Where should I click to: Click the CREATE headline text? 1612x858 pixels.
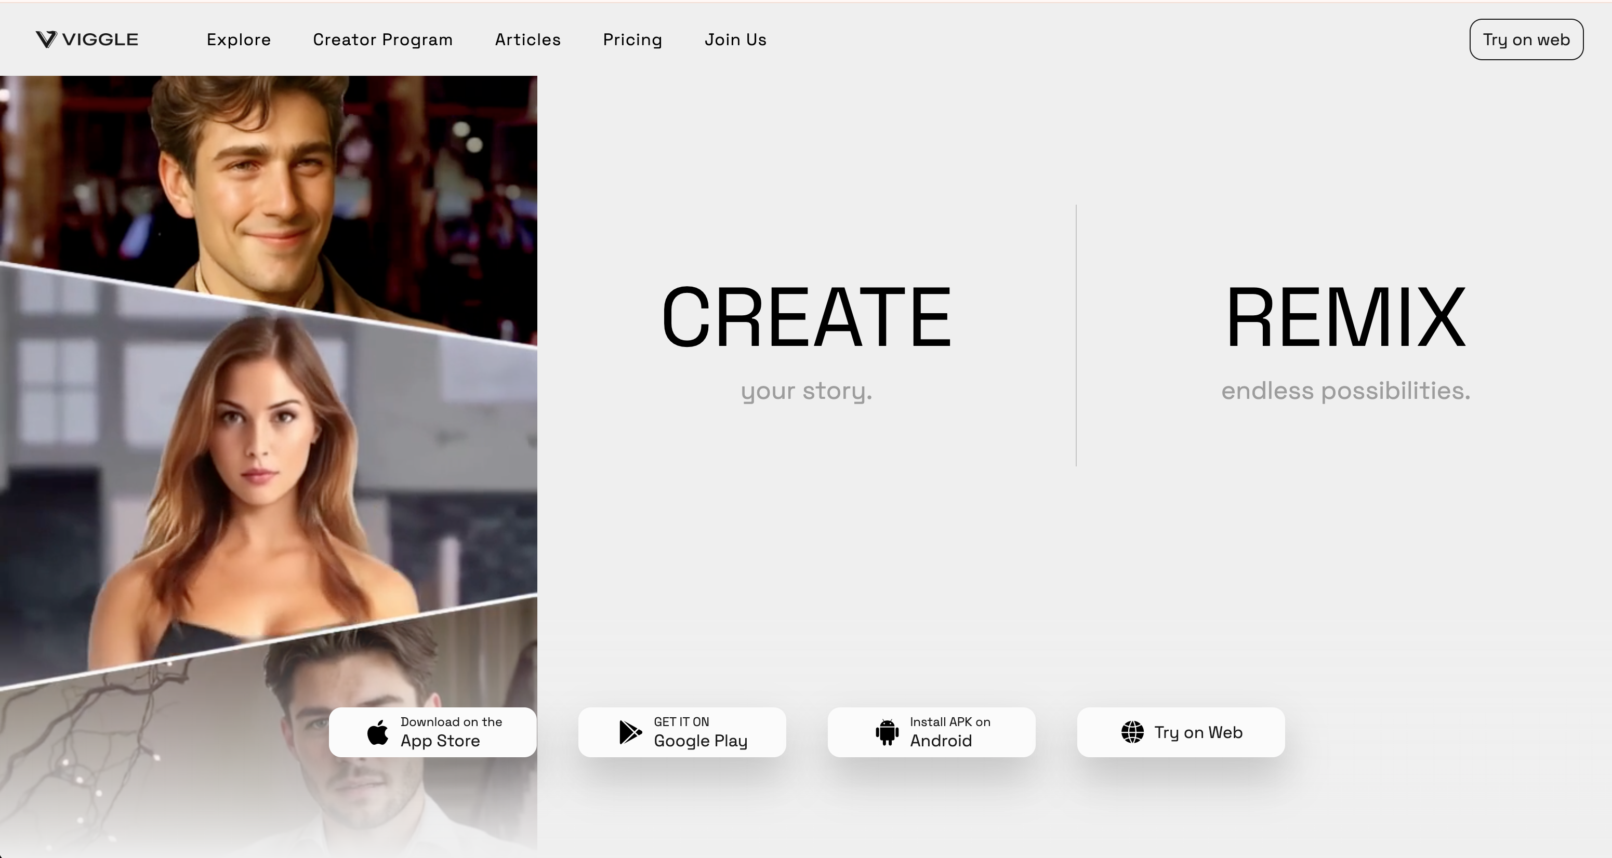pyautogui.click(x=806, y=317)
